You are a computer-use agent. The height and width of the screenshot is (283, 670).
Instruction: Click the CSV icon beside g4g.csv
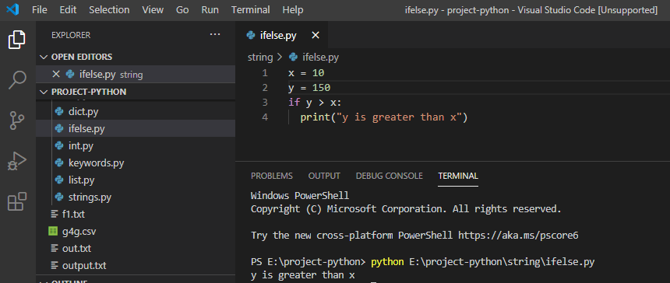coord(53,232)
